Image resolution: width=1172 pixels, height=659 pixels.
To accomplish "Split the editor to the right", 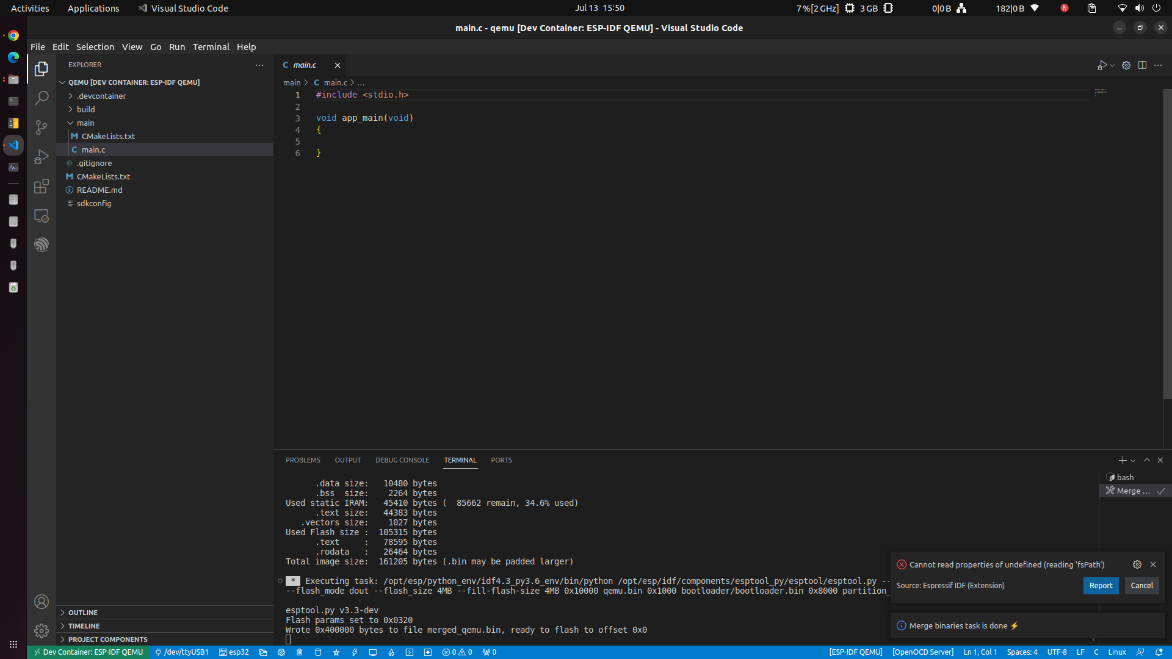I will (x=1142, y=65).
